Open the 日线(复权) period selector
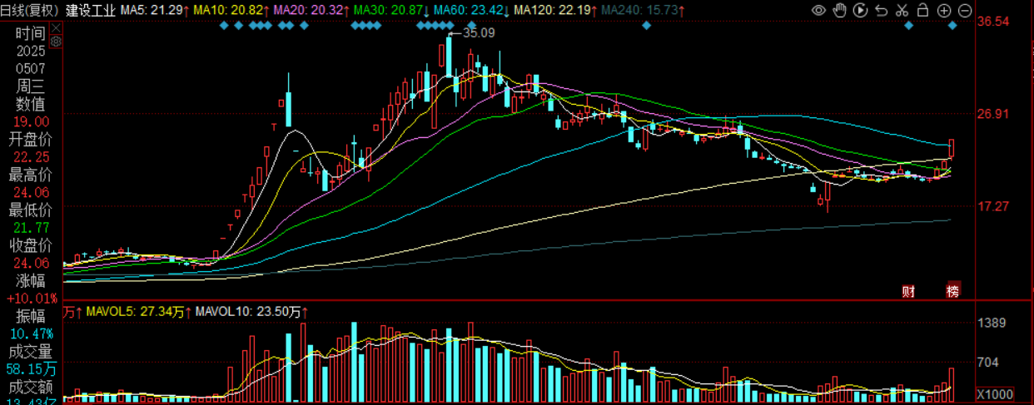Viewport: 1034px width, 405px height. [31, 11]
